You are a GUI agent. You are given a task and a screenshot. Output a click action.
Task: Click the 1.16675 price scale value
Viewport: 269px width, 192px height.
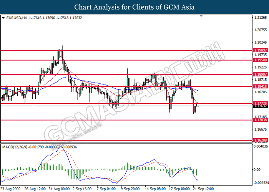click(x=261, y=129)
